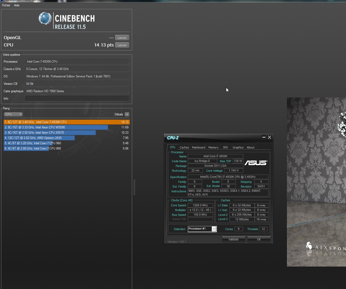346x289 pixels.
Task: Open the CPU ranking dropdown
Action: coord(13,114)
